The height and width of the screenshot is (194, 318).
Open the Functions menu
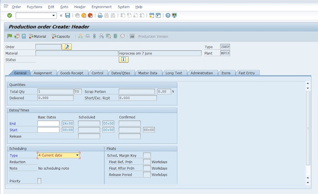point(34,7)
